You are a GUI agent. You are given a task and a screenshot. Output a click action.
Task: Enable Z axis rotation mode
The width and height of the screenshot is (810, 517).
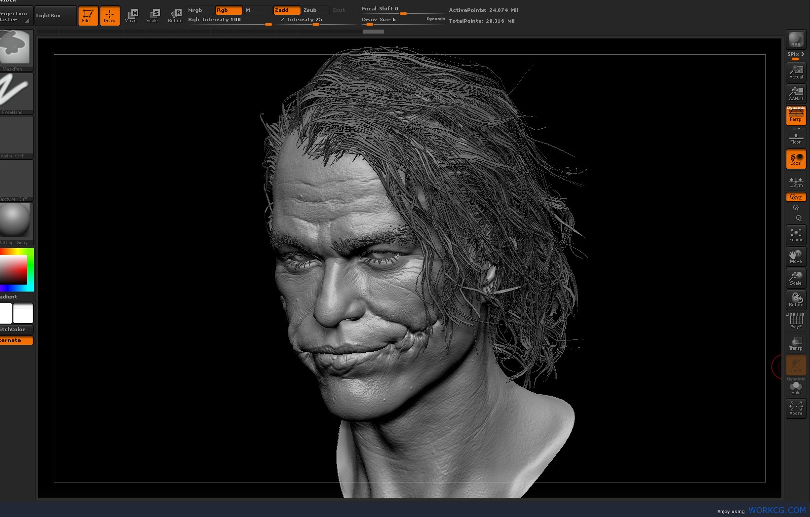click(x=798, y=218)
